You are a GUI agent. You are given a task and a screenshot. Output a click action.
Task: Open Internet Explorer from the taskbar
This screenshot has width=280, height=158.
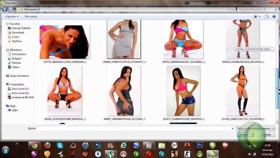click(123, 145)
